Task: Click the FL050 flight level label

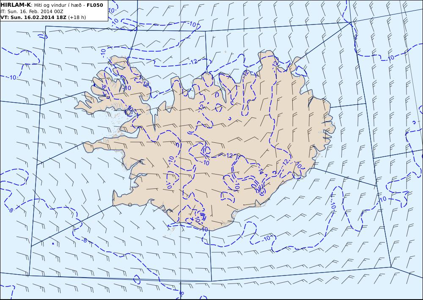Action: pyautogui.click(x=95, y=5)
